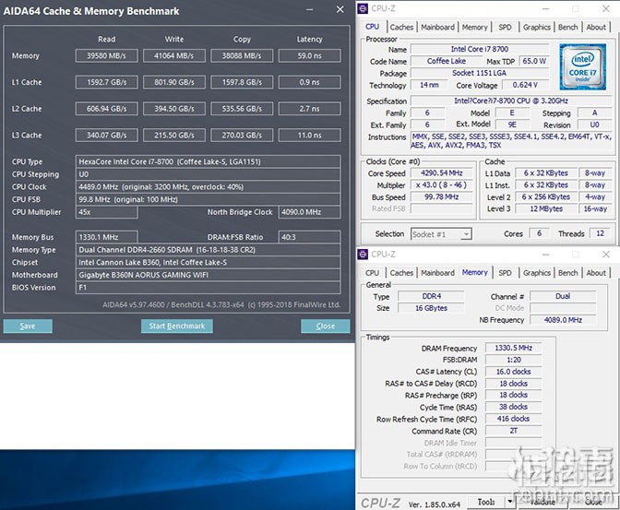Click Level 3 cache value 12 MBytes
The width and height of the screenshot is (620, 510).
[546, 208]
